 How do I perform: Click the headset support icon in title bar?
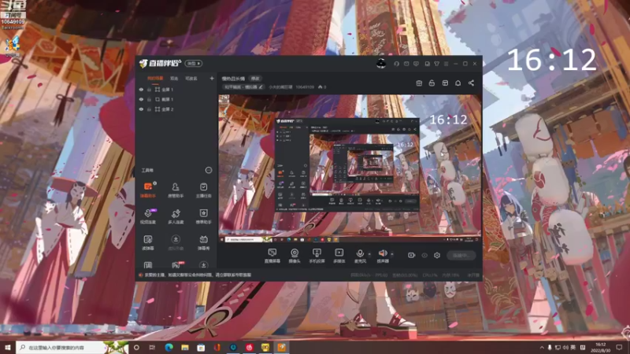(x=396, y=64)
